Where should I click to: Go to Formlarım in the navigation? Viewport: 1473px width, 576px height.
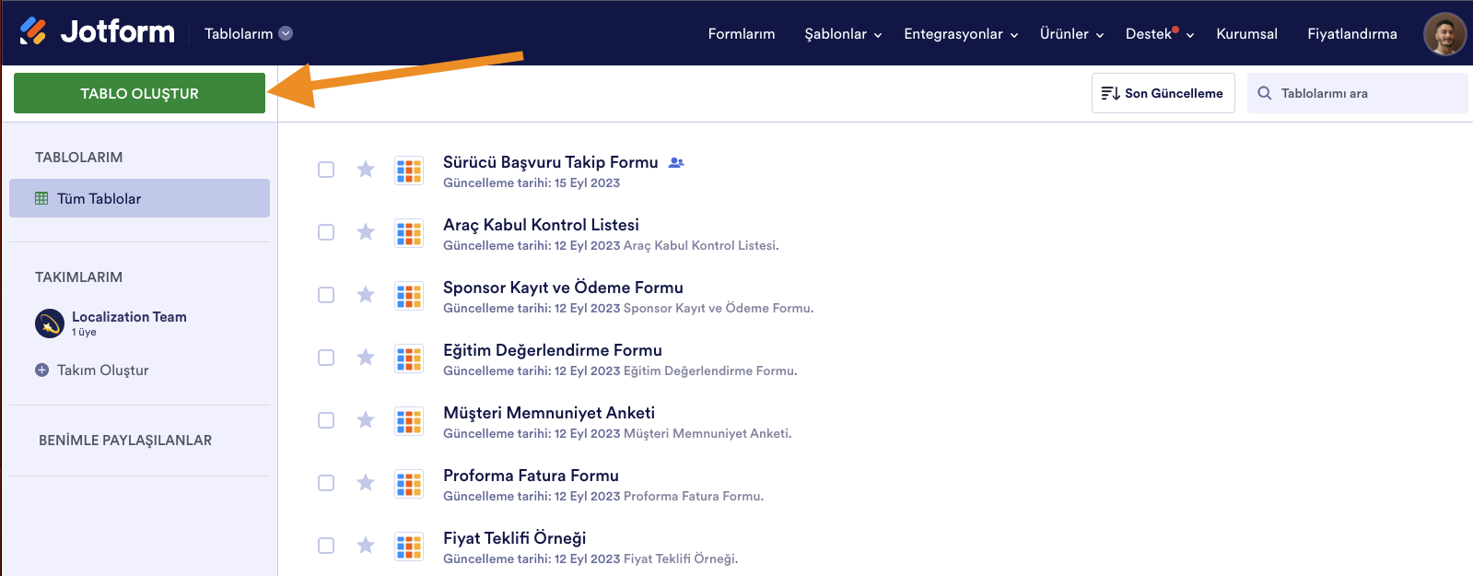click(742, 34)
